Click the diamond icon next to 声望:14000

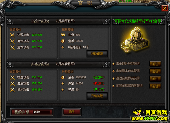[63, 84]
